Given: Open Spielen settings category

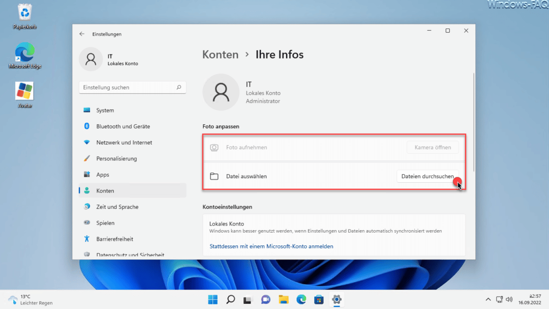Looking at the screenshot, I should [x=132, y=223].
